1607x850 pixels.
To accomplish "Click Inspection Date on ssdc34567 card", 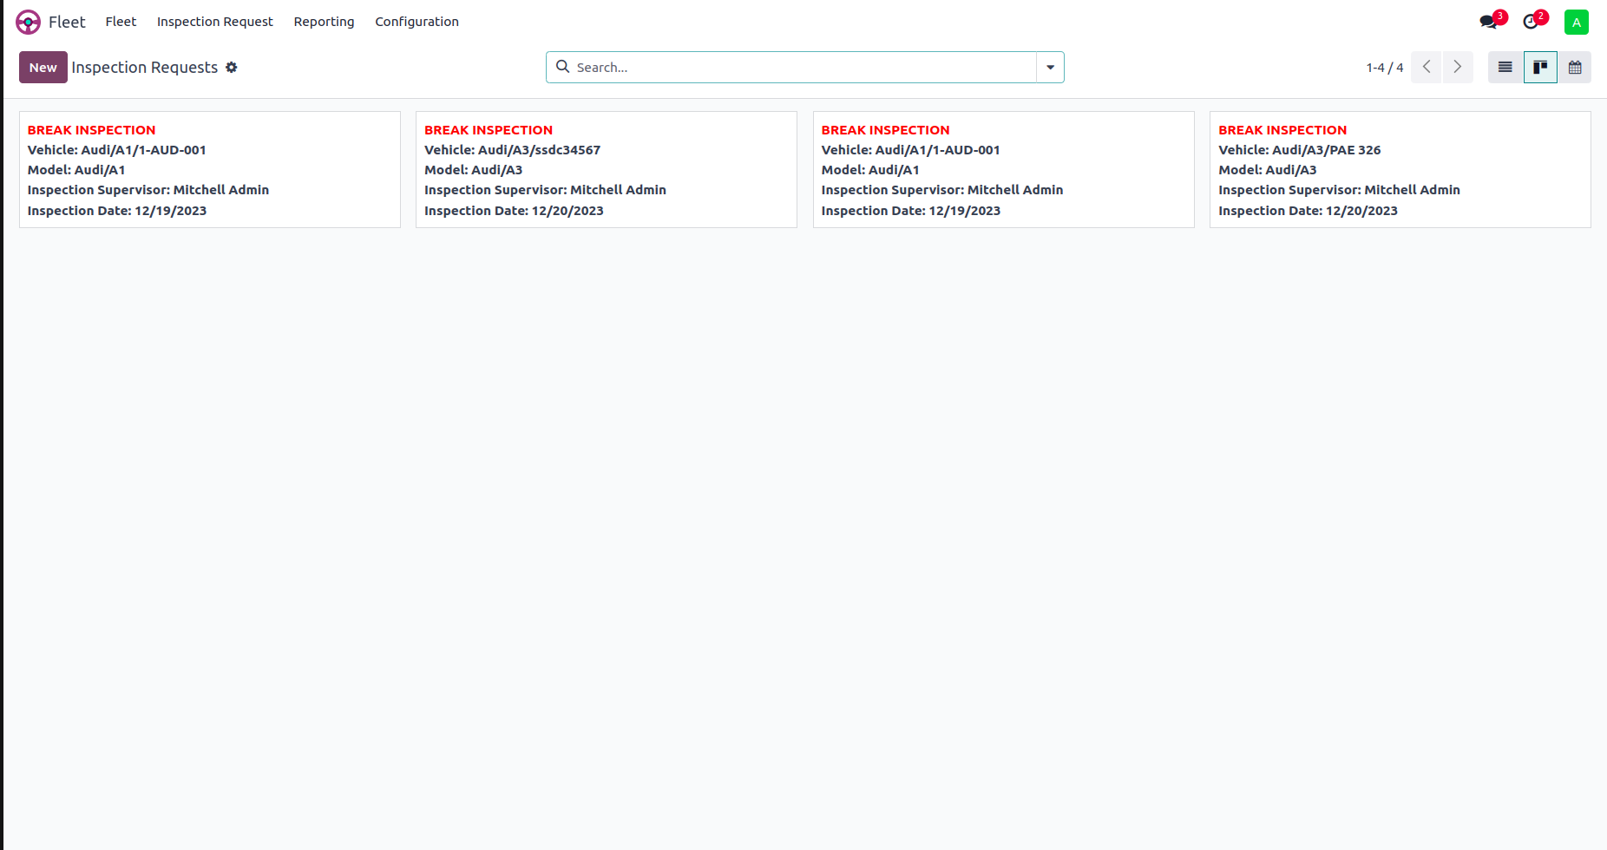I will [514, 211].
